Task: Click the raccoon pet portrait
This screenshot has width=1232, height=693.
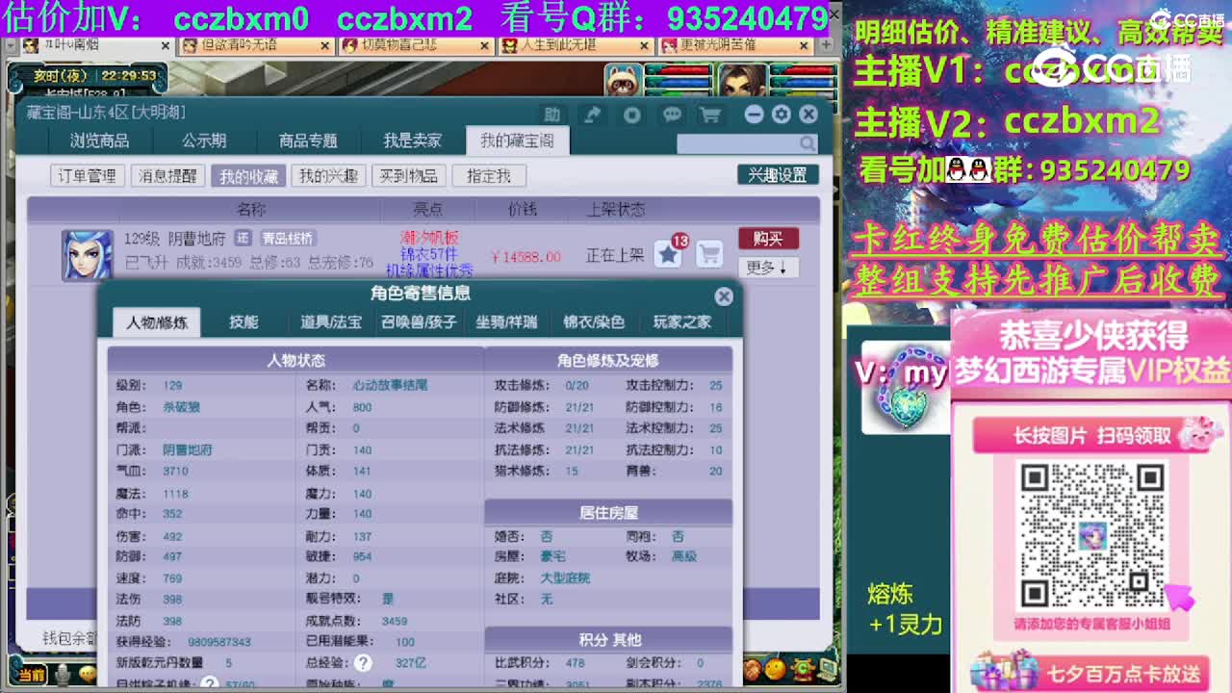Action: coord(624,82)
